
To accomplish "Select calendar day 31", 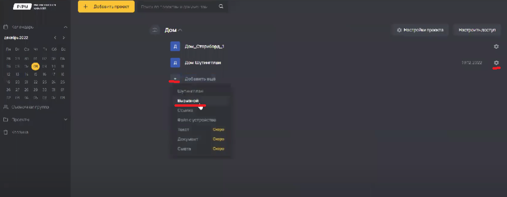I will tap(54, 89).
